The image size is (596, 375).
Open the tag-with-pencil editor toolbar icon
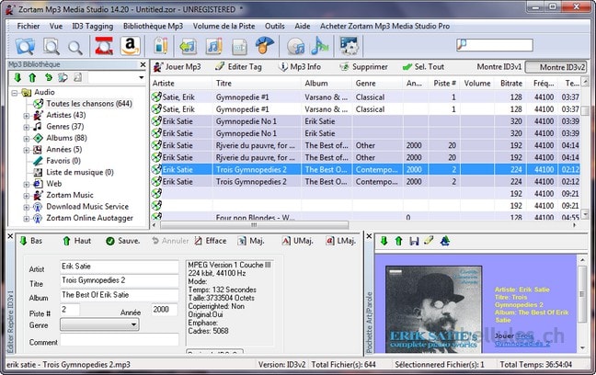[161, 46]
